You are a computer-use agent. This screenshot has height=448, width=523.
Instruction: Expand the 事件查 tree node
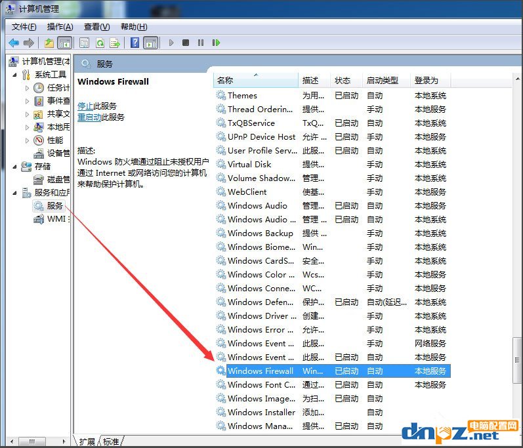[27, 101]
